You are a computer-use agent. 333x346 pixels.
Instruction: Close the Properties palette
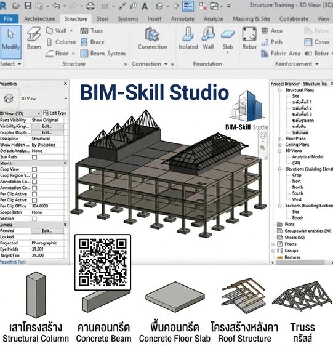pos(65,83)
